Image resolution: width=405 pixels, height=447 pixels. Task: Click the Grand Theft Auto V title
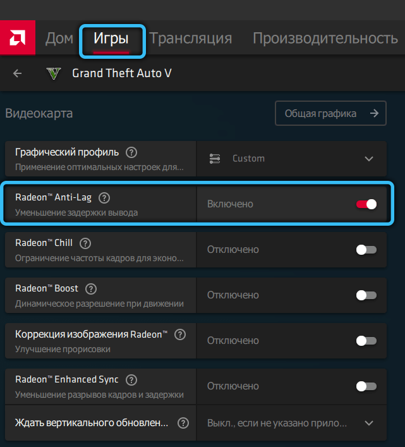tap(122, 73)
